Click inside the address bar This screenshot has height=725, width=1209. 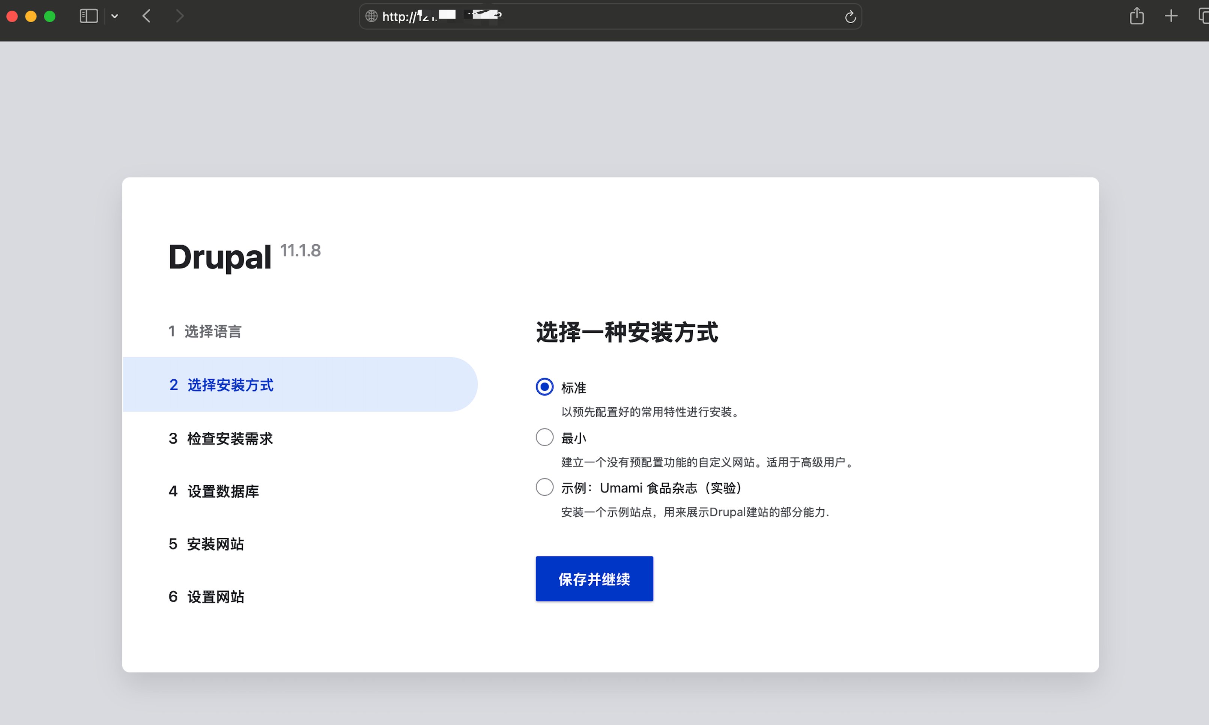click(x=611, y=16)
